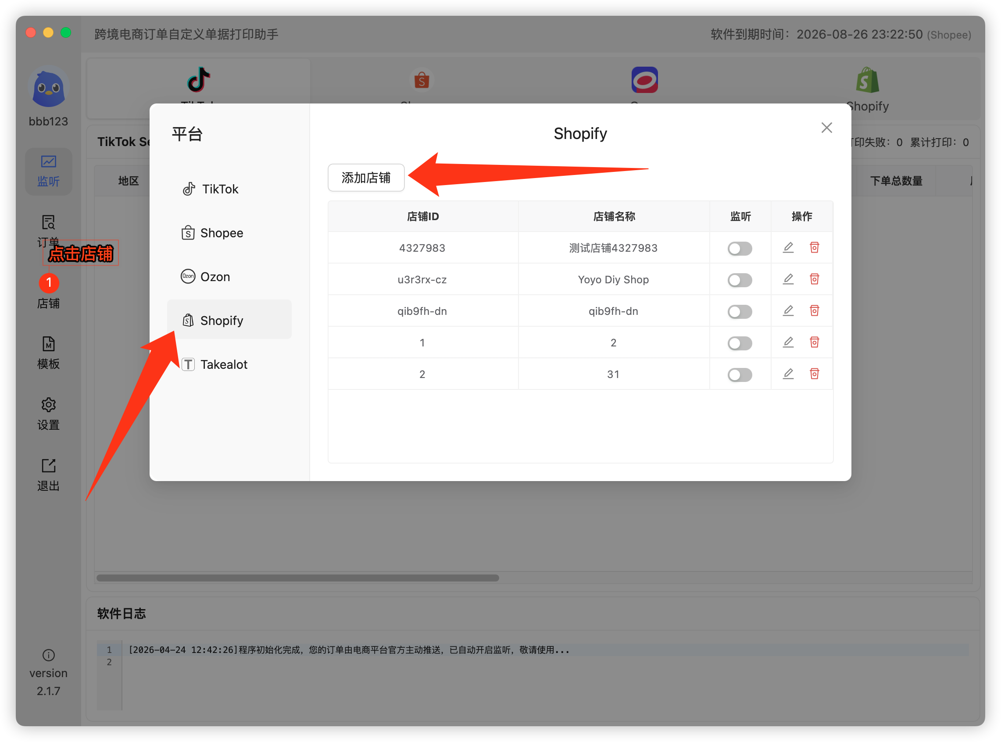Select Takealot in the platform list
This screenshot has height=742, width=1001.
(229, 364)
